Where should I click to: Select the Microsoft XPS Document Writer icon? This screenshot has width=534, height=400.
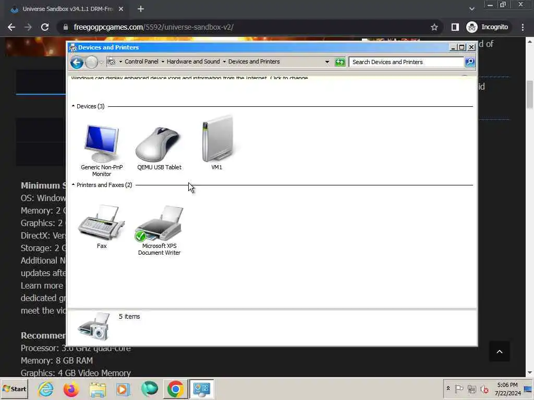(159, 223)
